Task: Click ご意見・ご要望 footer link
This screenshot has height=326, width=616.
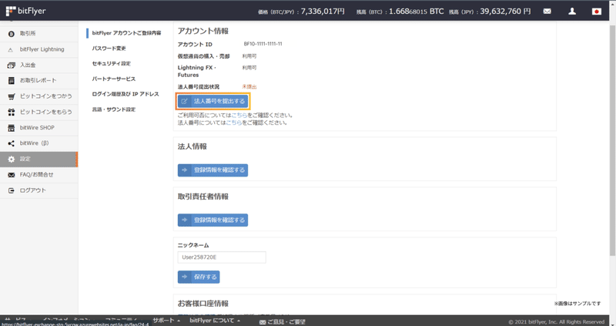Action: coord(283,321)
